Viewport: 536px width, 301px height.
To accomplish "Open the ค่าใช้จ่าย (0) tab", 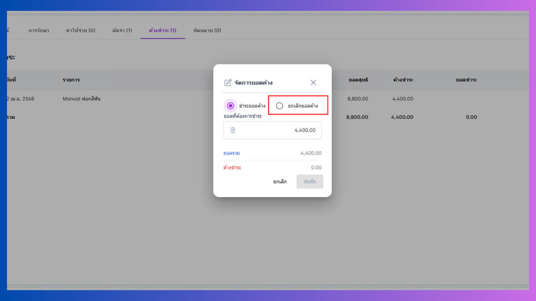I will pos(81,30).
